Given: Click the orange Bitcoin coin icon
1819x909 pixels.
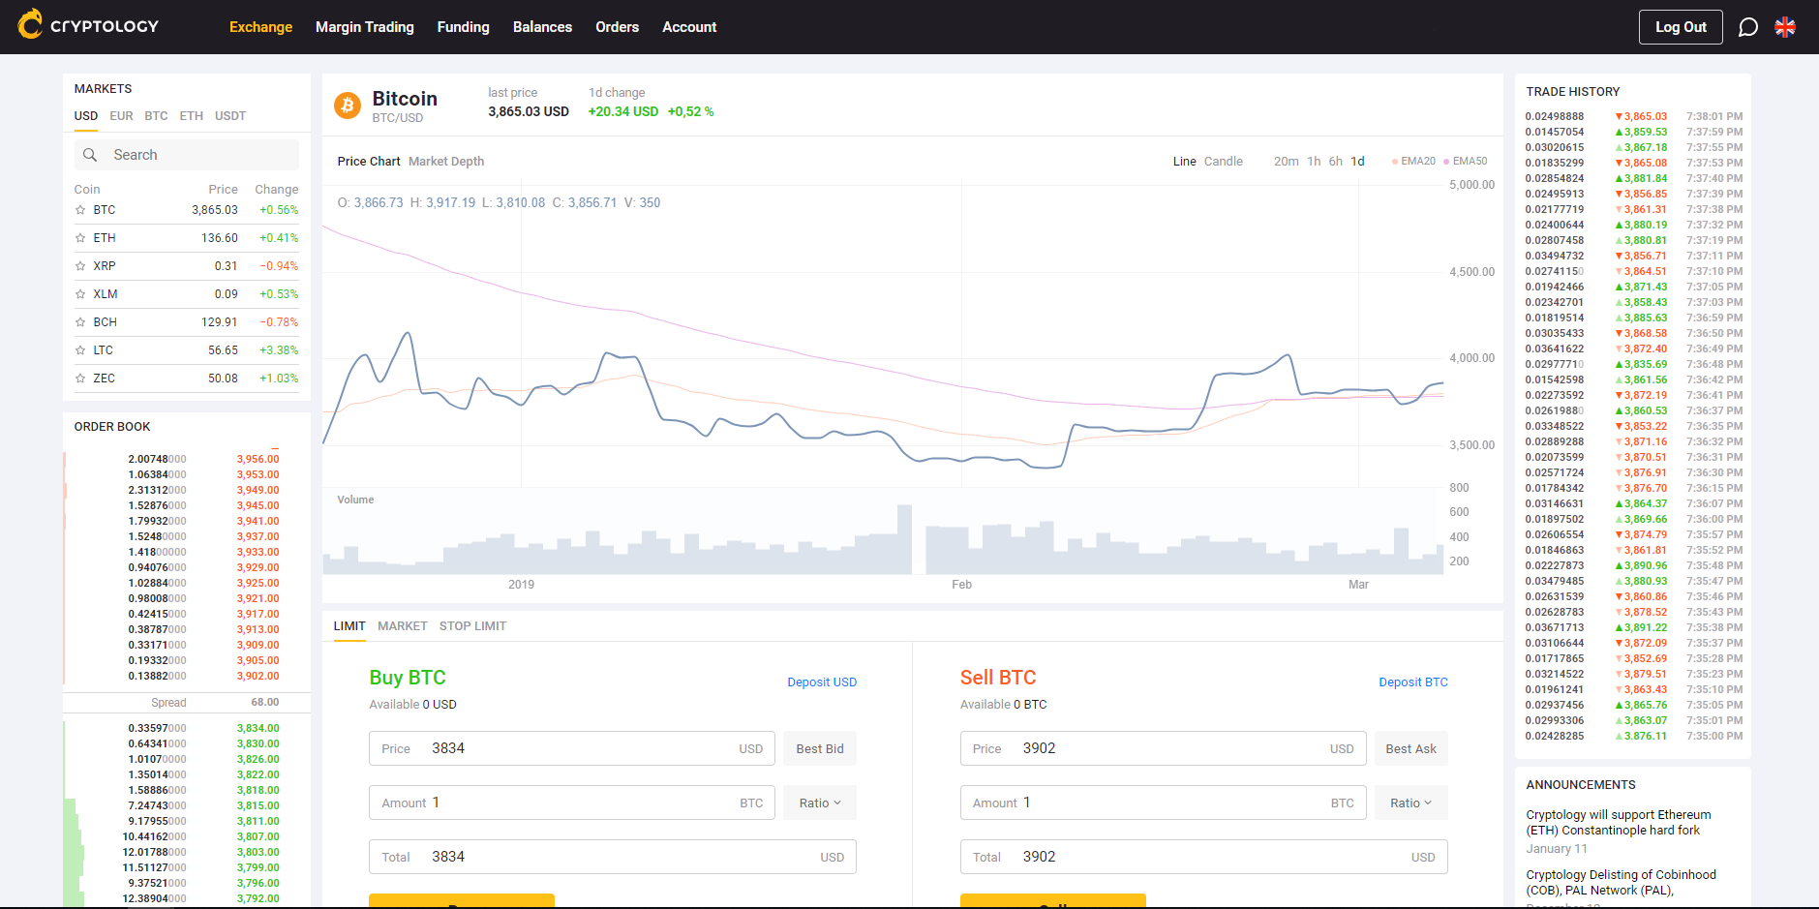Looking at the screenshot, I should pyautogui.click(x=348, y=105).
